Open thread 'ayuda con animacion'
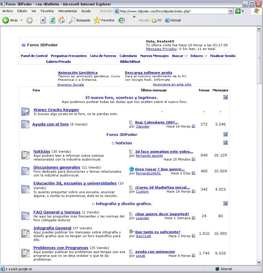This screenshot has height=273, width=263. coord(155,252)
